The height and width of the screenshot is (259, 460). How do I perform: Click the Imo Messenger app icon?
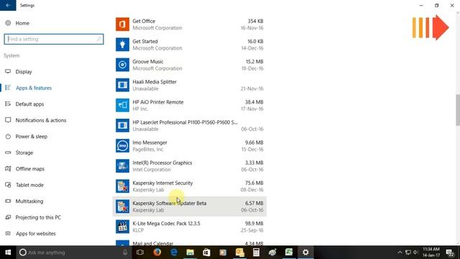point(122,146)
